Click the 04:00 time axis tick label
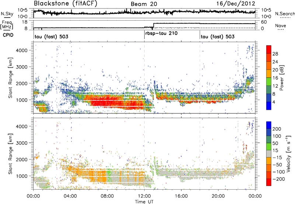Screen dimensions: 295x204 click(70, 196)
